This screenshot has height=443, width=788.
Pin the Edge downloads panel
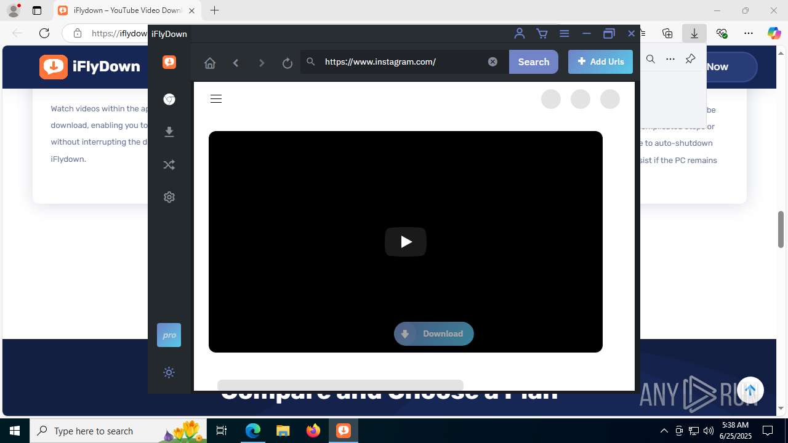[690, 59]
